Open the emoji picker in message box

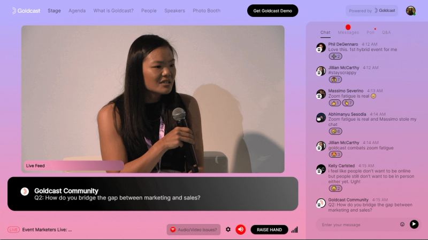[402, 225]
